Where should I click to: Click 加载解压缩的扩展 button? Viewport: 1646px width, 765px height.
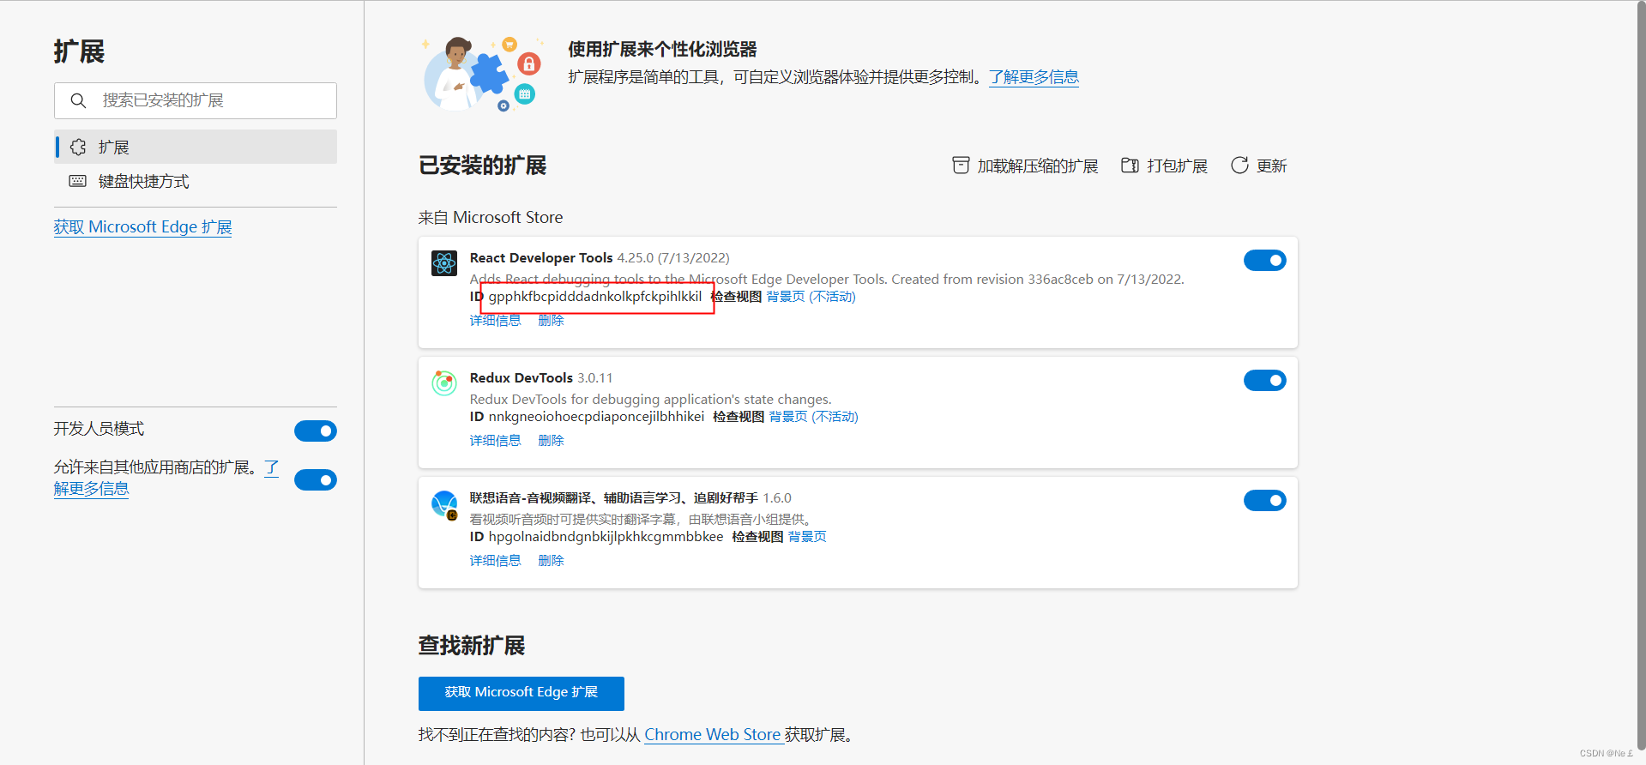1025,166
